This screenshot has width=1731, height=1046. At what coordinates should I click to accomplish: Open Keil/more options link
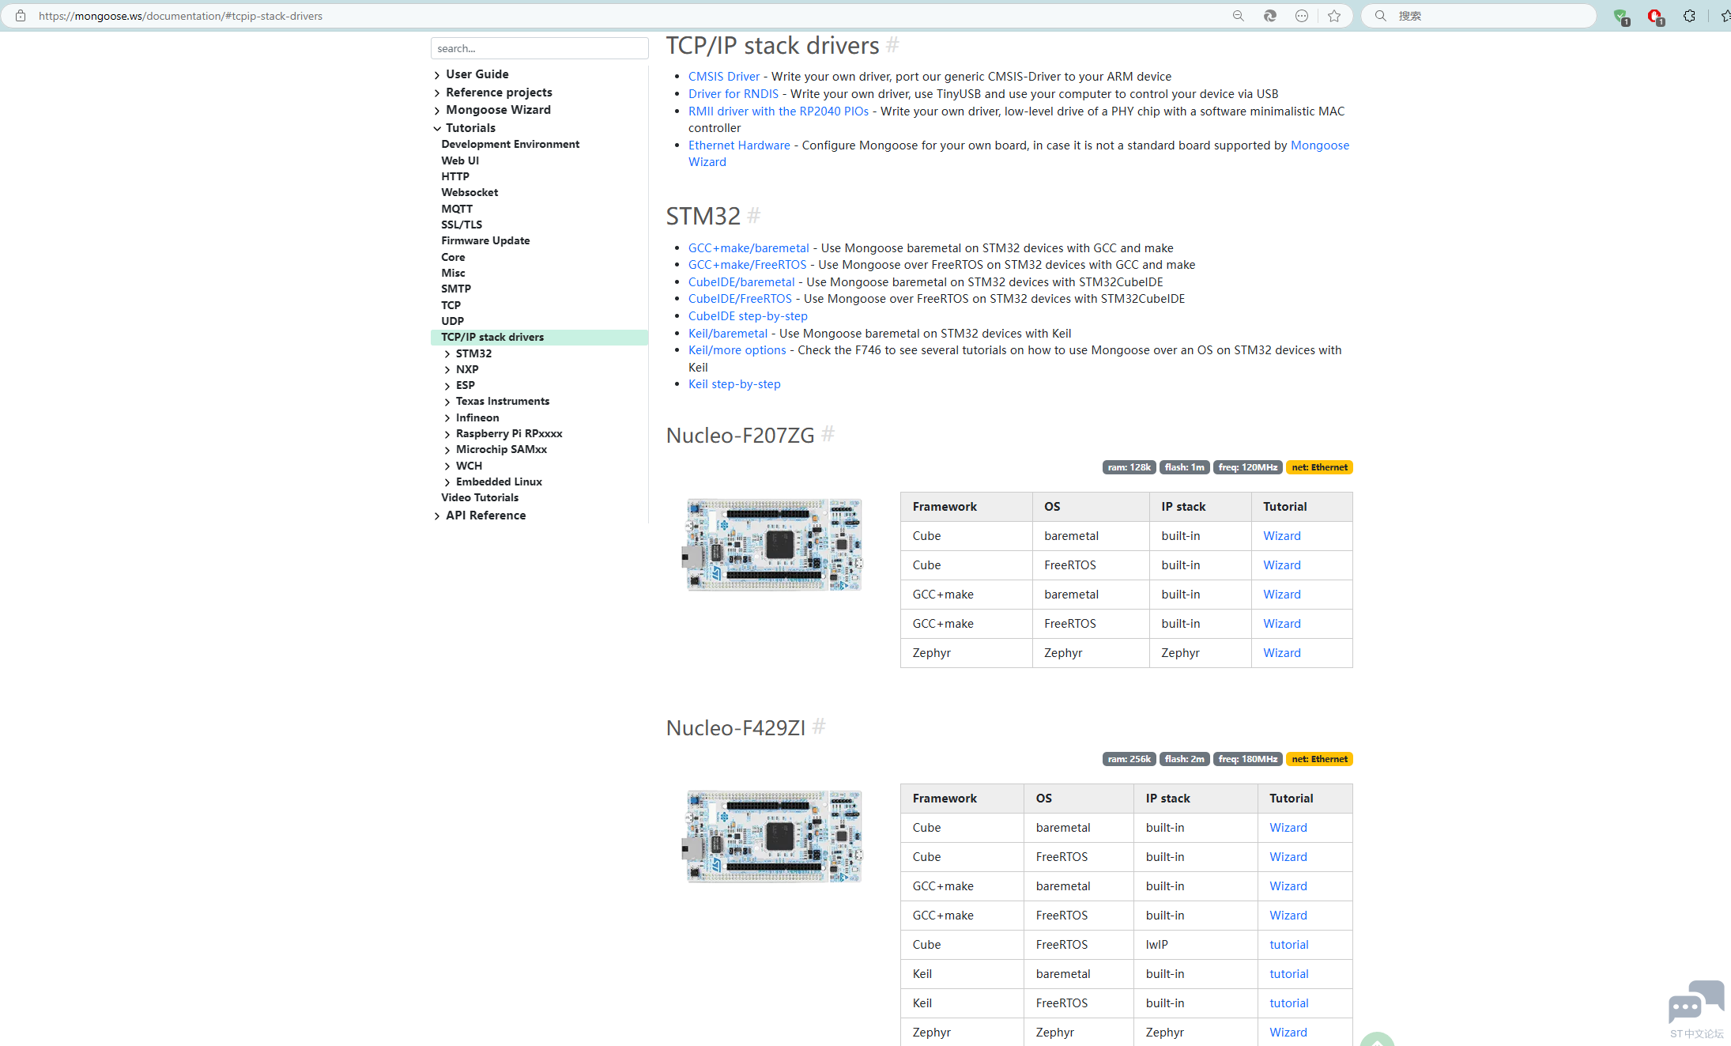coord(737,350)
